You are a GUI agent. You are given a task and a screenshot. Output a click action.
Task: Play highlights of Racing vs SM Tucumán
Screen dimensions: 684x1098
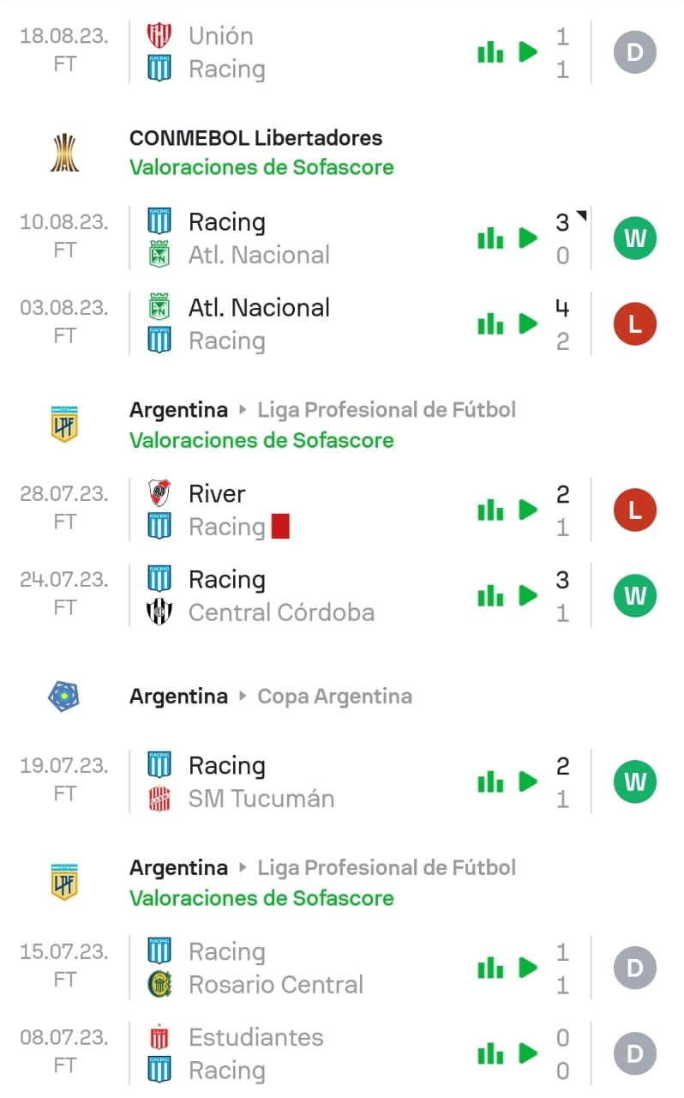[x=528, y=782]
